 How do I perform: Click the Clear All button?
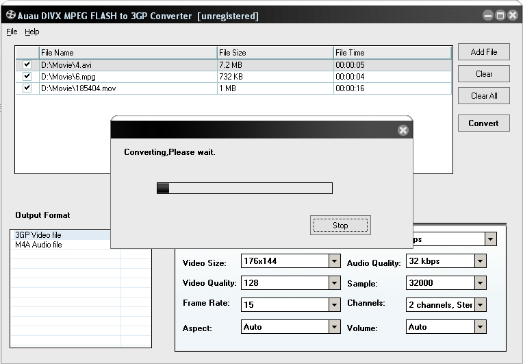click(484, 96)
